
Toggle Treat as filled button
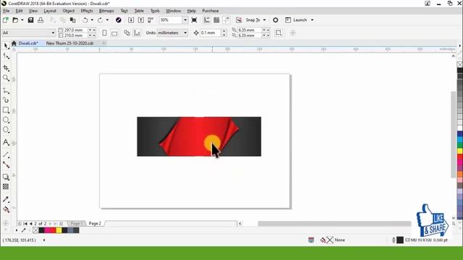tap(279, 32)
